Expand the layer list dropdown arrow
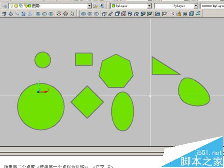Screen dimensions: 224x168 pos(89,6)
